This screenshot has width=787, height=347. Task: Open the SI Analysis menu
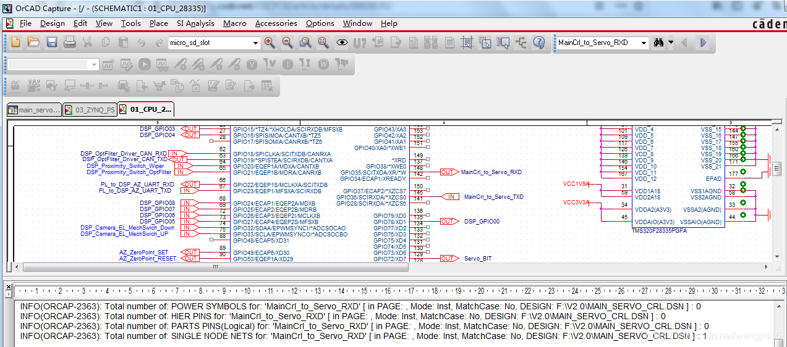pyautogui.click(x=195, y=23)
